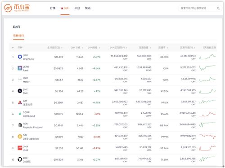Click the Republic Protocol REN icon
Screen dimensions: 225x168
20,125
